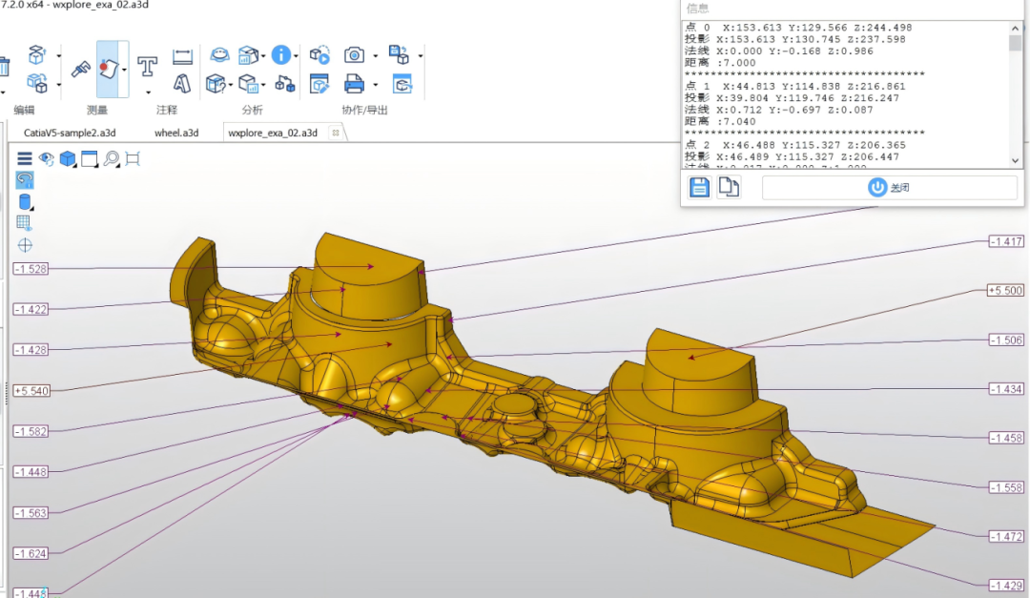Expand the point measurement tool dropdown arrow

click(124, 70)
